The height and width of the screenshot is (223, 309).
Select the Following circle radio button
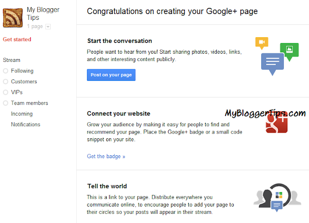click(x=5, y=71)
